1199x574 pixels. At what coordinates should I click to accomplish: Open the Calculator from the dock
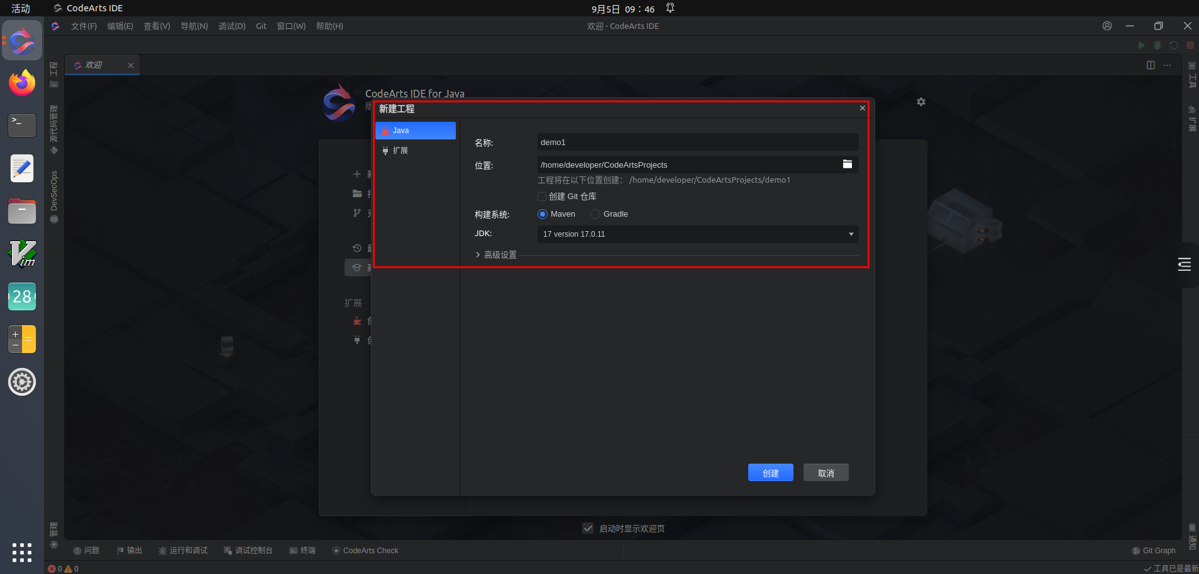point(22,339)
